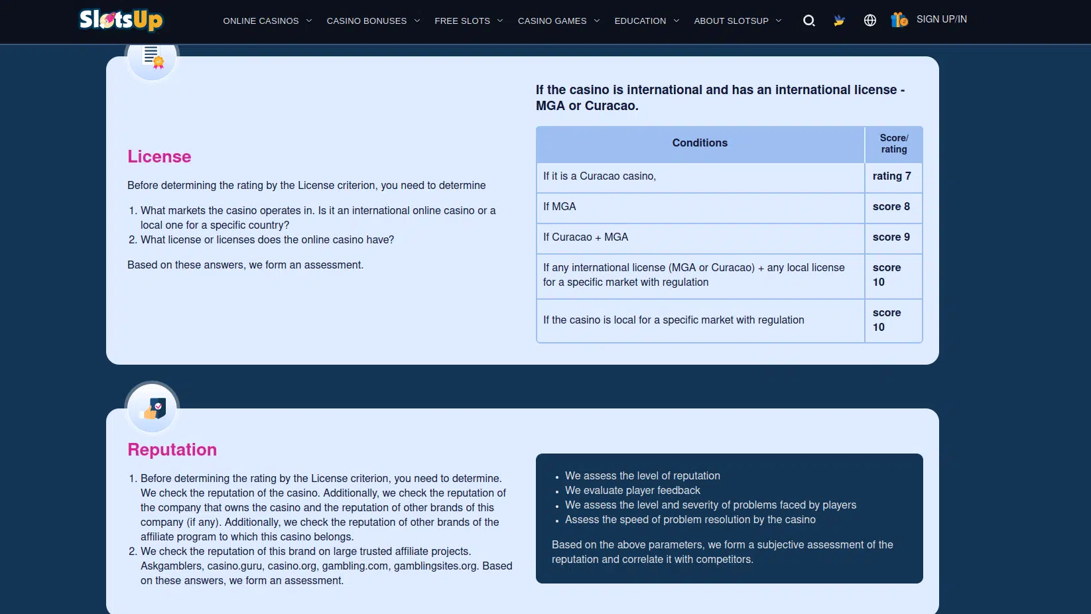Click the gift box bonus icon
The height and width of the screenshot is (614, 1091).
click(x=899, y=20)
